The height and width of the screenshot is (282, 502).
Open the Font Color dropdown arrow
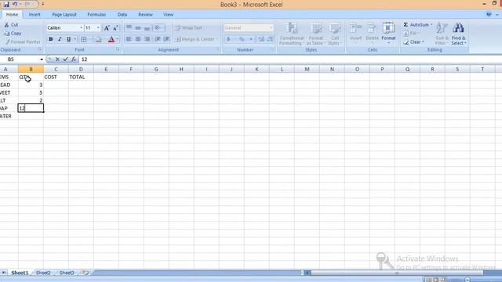118,39
